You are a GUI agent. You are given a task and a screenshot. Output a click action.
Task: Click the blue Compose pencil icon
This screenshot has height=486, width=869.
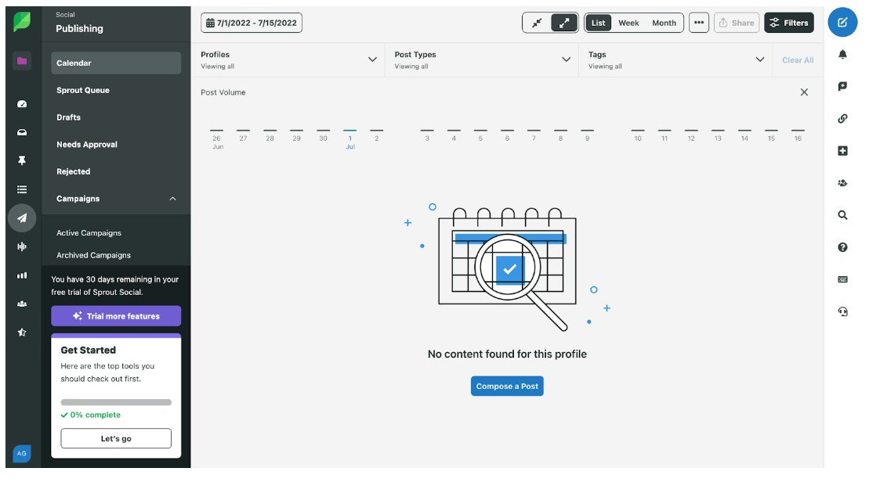[x=842, y=23]
